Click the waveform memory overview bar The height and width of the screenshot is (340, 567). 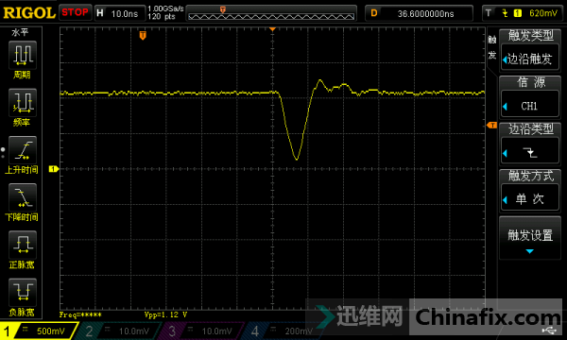(x=271, y=13)
